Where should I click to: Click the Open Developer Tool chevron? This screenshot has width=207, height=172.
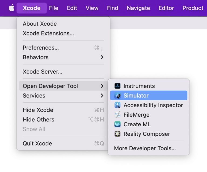tap(102, 86)
